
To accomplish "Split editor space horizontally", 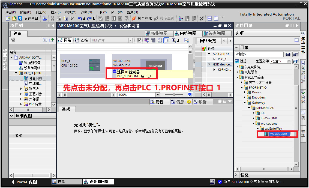I will (210, 18).
